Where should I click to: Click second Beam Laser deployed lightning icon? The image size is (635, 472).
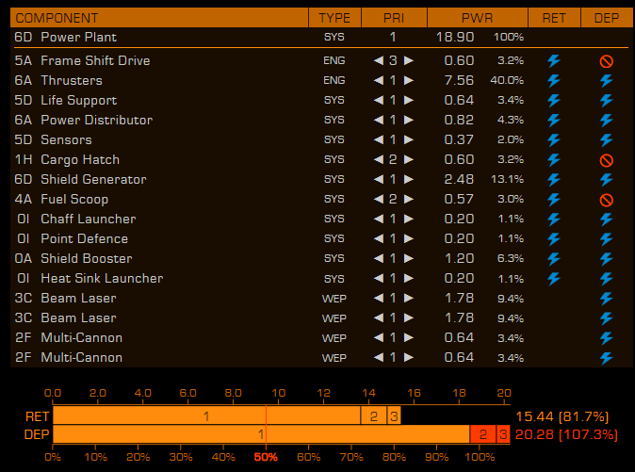[606, 318]
